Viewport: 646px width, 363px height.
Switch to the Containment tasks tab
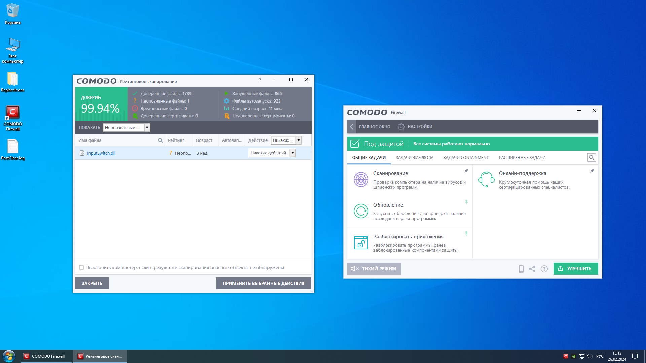point(466,158)
